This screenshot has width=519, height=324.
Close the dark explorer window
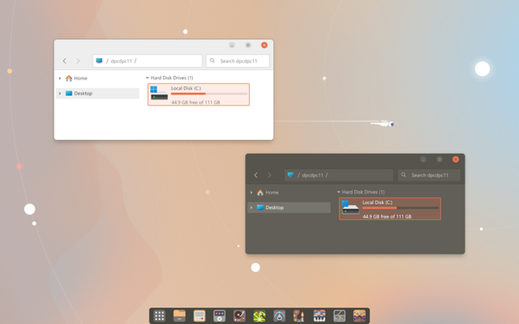pos(456,160)
